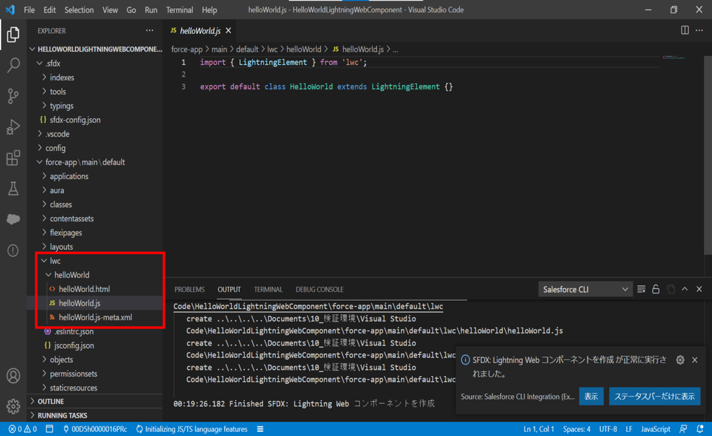Viewport: 712px width, 436px height.
Task: Open the Manage gear icon in activity bar
Action: 13,406
